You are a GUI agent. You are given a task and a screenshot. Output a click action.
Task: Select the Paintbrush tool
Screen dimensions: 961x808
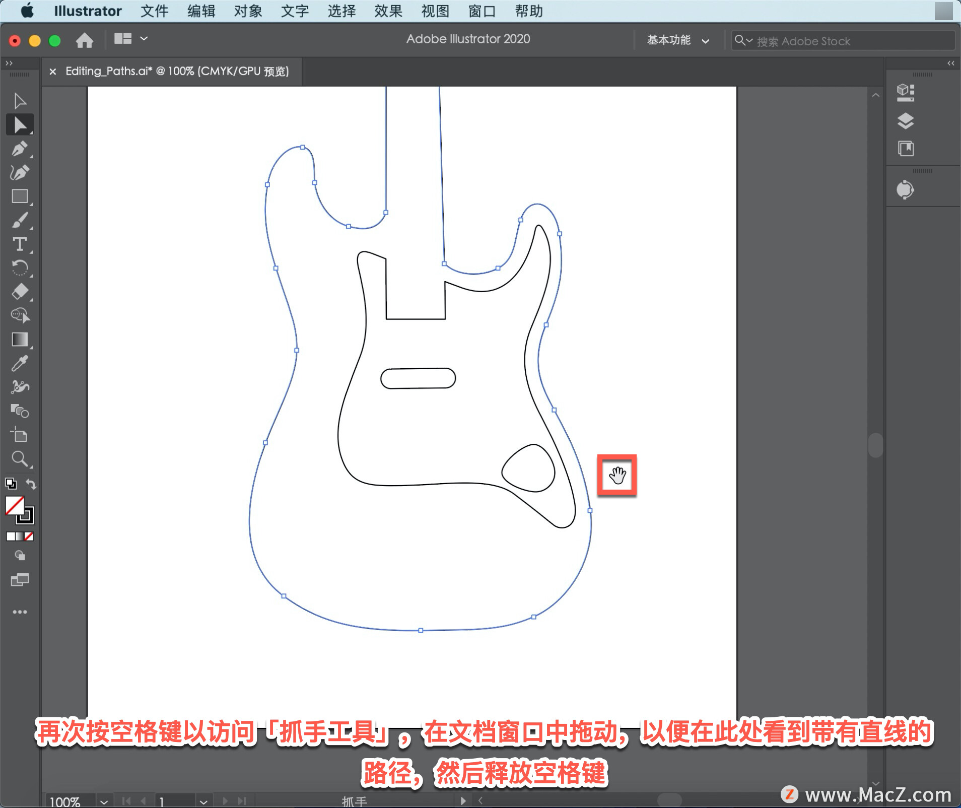point(20,220)
